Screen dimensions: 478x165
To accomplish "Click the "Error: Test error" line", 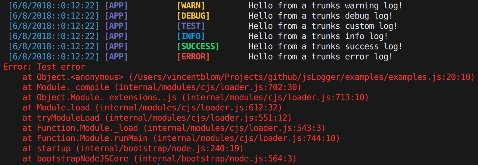I will coord(44,67).
